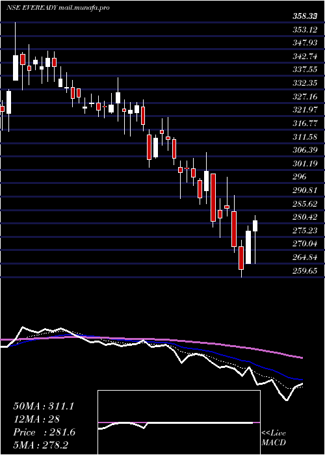Select the 347.93 price axis label
Screen dimensions: 325x455
click(304, 43)
